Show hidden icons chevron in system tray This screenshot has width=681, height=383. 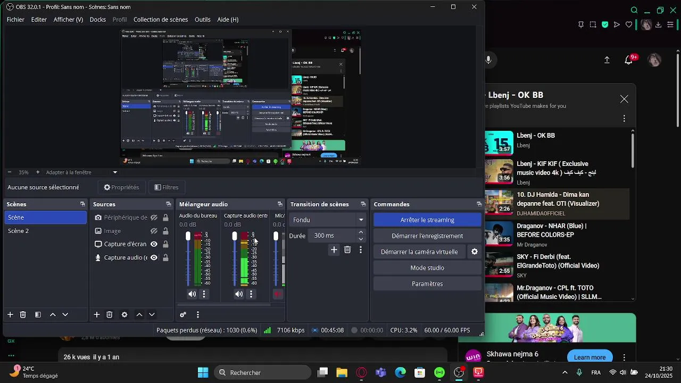point(564,372)
